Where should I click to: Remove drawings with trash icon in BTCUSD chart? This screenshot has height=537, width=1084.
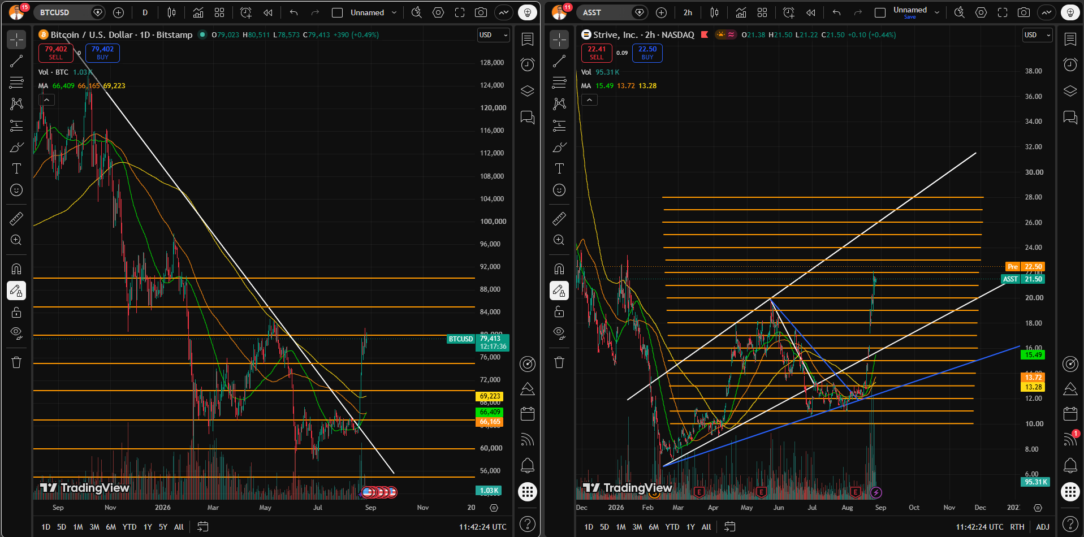pos(16,362)
